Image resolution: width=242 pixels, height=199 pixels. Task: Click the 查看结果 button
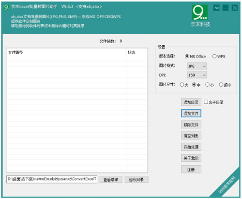110,180
